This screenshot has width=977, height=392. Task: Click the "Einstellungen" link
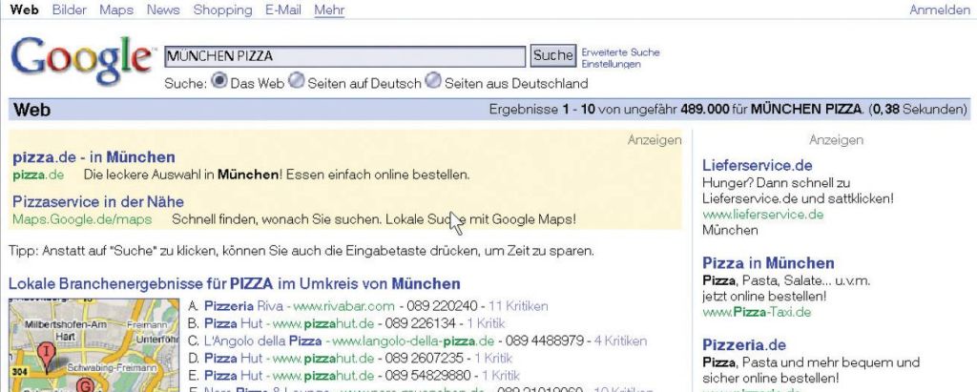pyautogui.click(x=611, y=64)
